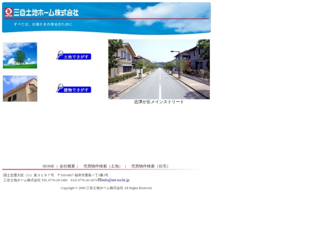The width and height of the screenshot is (334, 250).
Task: Open the 会社概要 footer link
Action: tap(67, 166)
